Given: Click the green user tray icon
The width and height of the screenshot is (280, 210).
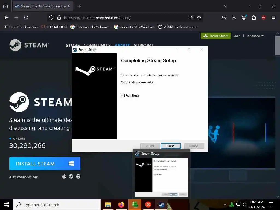Looking at the screenshot, I should coord(232,205).
